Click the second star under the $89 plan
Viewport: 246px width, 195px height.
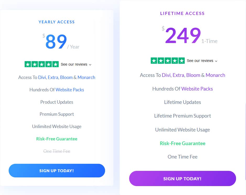tap(35, 64)
